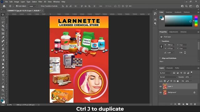This screenshot has width=200, height=112.
Task: Delete layer with trash icon
Action: point(195,104)
